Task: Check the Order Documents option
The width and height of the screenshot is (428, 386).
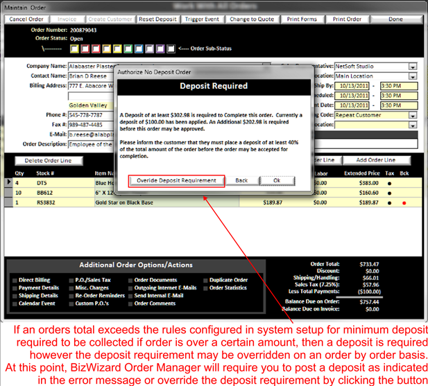Action: (x=129, y=281)
